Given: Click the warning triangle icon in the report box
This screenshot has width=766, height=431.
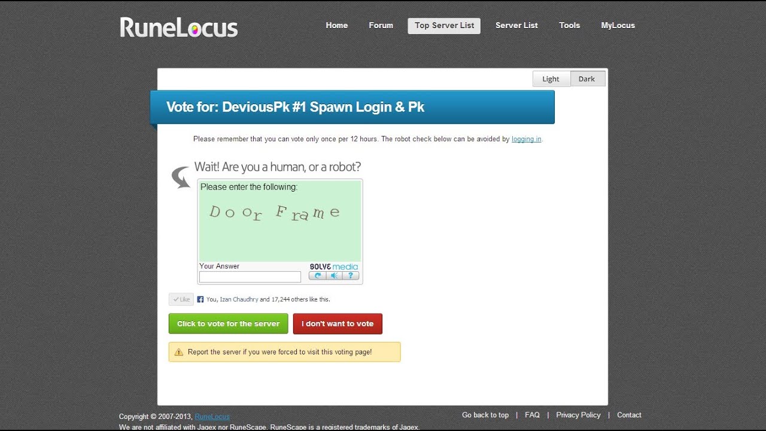Looking at the screenshot, I should pyautogui.click(x=178, y=352).
